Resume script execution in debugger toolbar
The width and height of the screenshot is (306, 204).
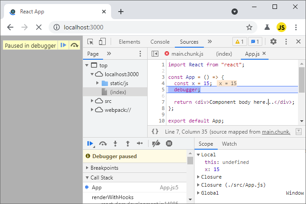coord(90,143)
